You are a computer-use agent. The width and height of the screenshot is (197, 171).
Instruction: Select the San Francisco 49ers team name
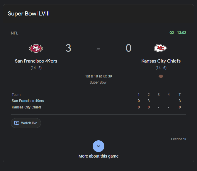(36, 61)
